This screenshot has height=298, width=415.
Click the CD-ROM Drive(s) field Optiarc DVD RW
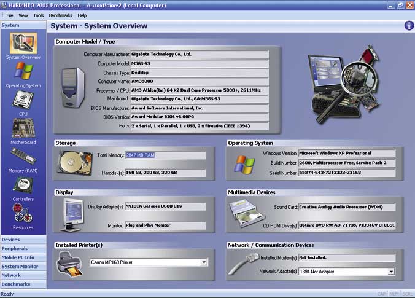347,225
